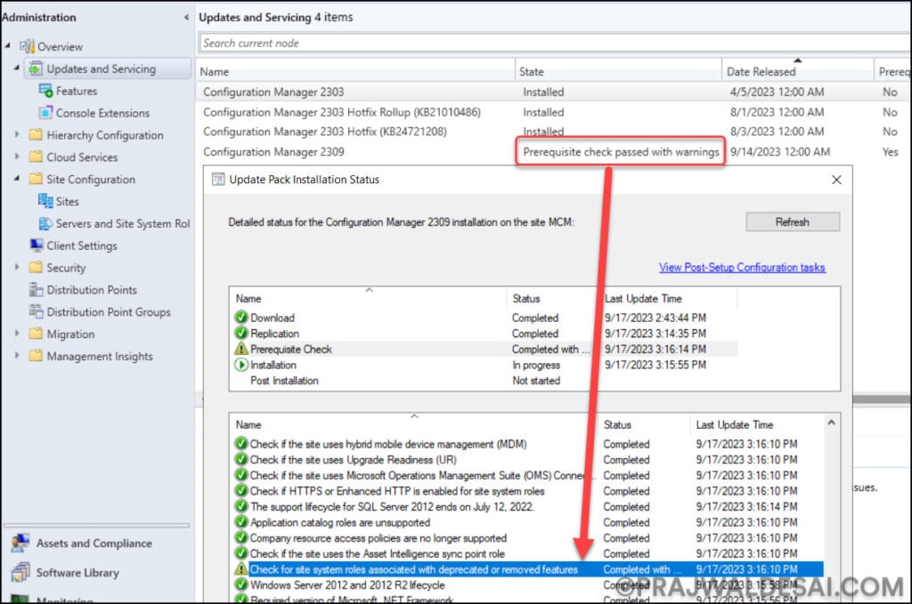Click the warning icon beside Prerequisite Check

240,349
